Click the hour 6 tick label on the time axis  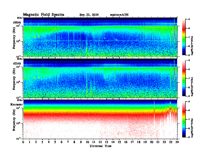pos(62,142)
